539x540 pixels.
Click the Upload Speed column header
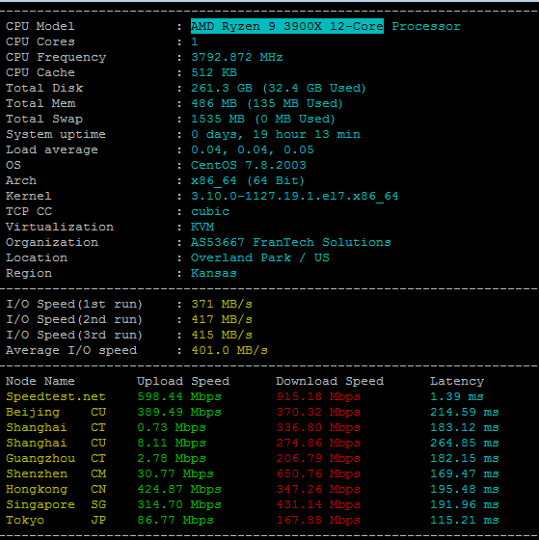click(183, 381)
